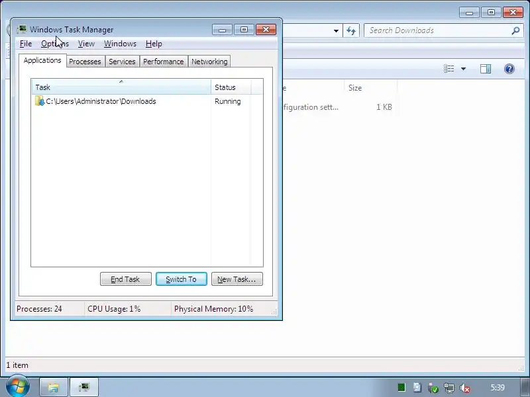Click Processes: 24 in the status bar
Image resolution: width=530 pixels, height=397 pixels.
(39, 309)
